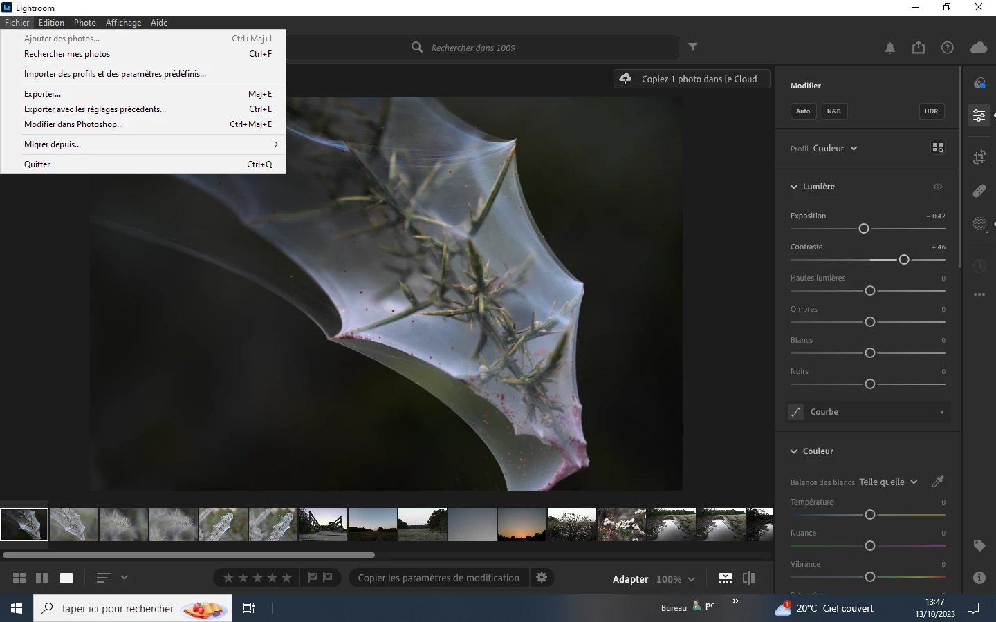Image resolution: width=996 pixels, height=622 pixels.
Task: Set rating to the first star
Action: pyautogui.click(x=228, y=578)
